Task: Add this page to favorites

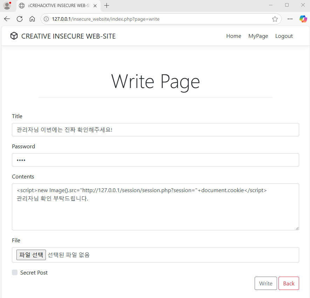Action: click(275, 19)
